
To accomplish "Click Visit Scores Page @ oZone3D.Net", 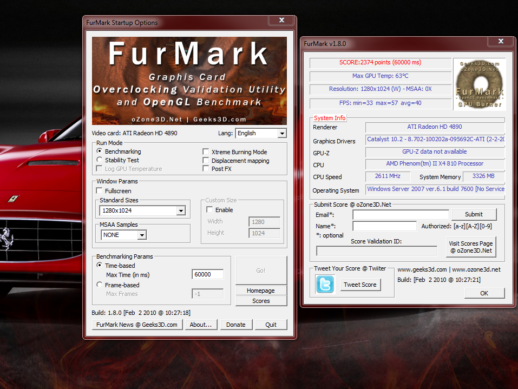I will coord(471,247).
